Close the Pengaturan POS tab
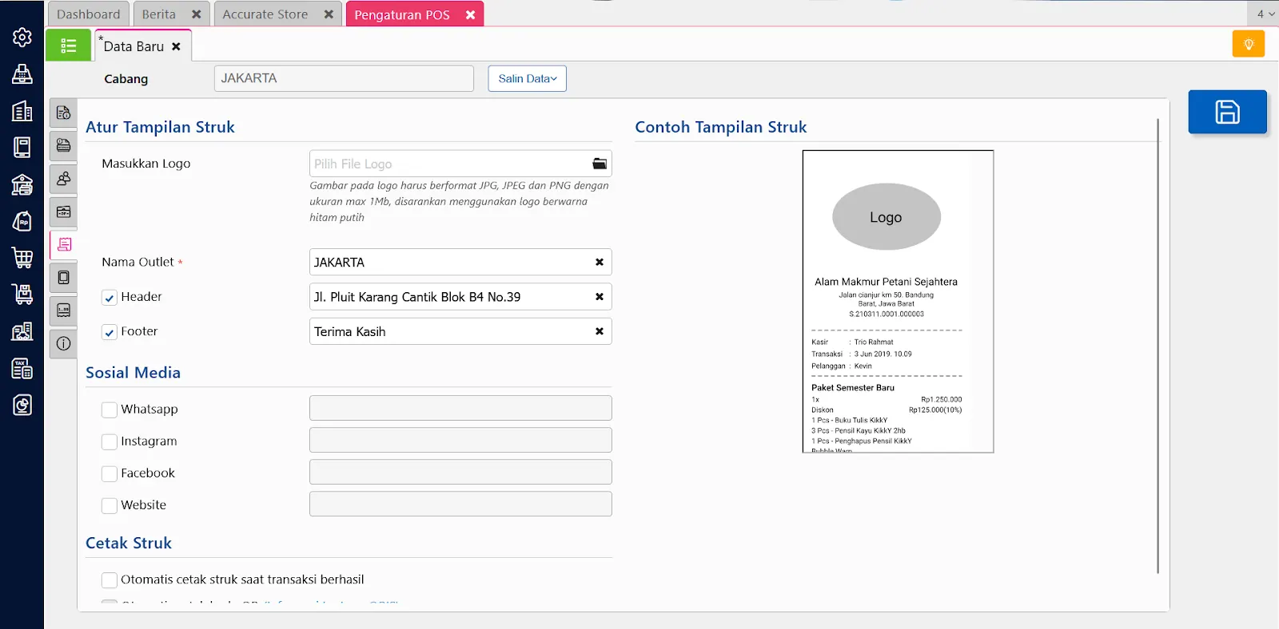The image size is (1279, 629). (x=471, y=15)
